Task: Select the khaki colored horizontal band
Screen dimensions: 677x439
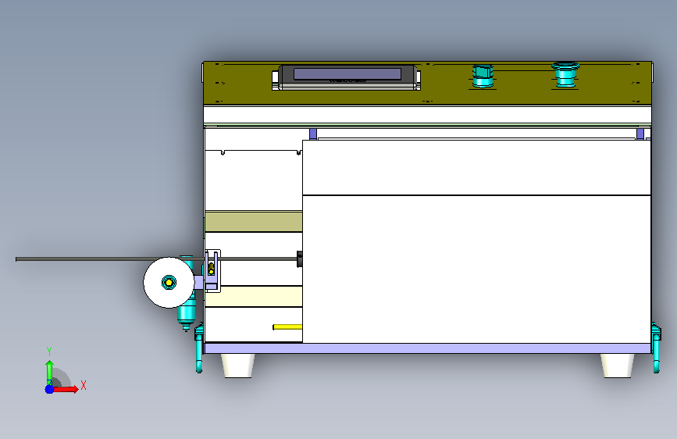Action: point(254,222)
